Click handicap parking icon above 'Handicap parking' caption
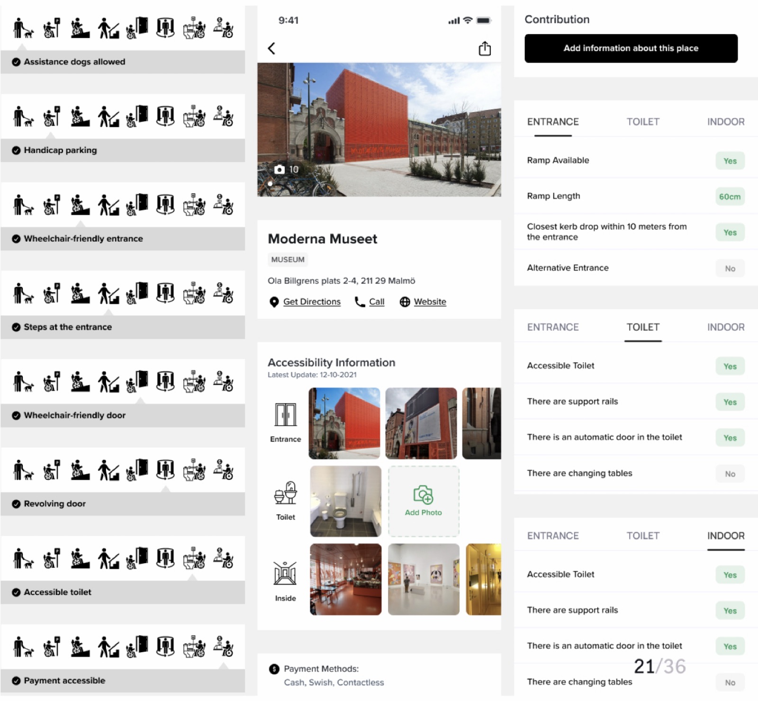The height and width of the screenshot is (701, 758). point(52,116)
